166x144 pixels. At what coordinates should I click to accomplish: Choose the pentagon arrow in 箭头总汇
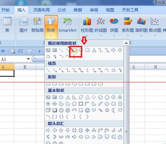click(x=87, y=137)
